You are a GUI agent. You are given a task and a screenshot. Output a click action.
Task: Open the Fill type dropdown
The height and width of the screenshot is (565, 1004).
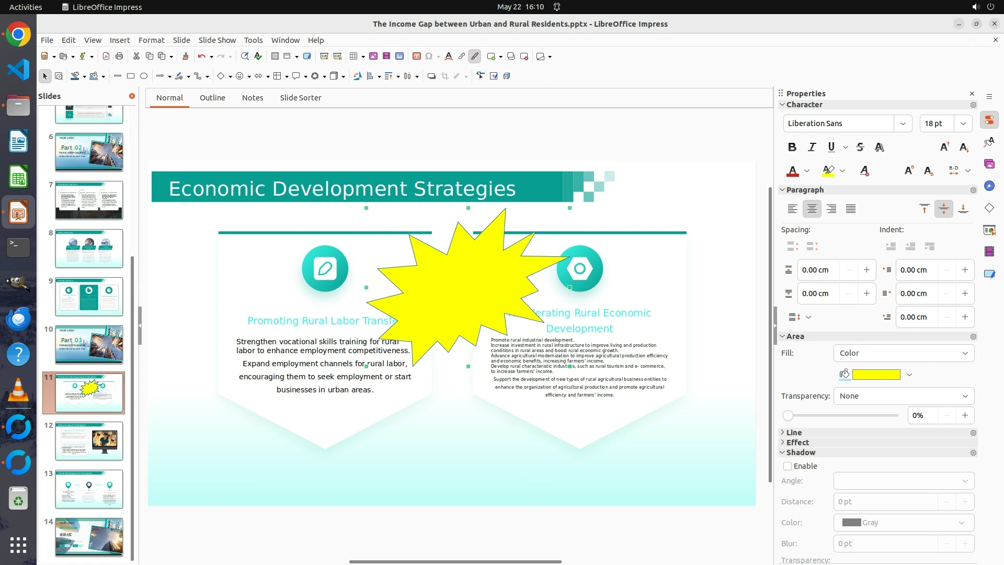click(903, 353)
